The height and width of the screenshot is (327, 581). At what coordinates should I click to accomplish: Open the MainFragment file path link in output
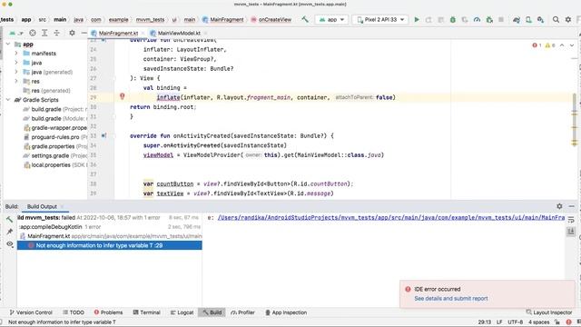coord(391,218)
